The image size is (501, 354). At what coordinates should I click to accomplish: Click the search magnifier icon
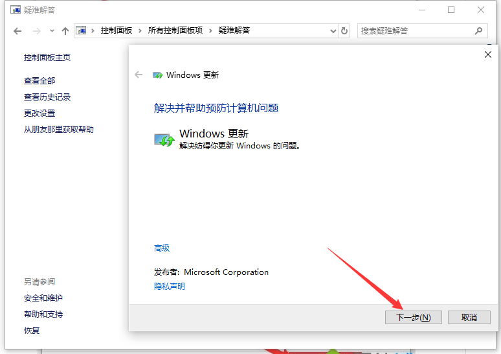[478, 31]
